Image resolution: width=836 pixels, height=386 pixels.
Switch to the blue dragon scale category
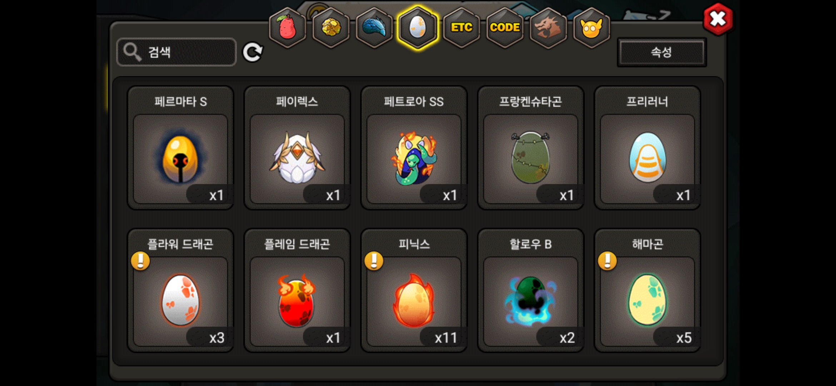374,28
